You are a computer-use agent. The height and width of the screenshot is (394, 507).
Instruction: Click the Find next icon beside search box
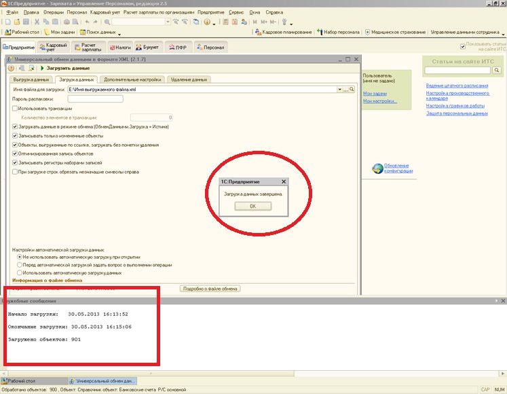click(176, 22)
